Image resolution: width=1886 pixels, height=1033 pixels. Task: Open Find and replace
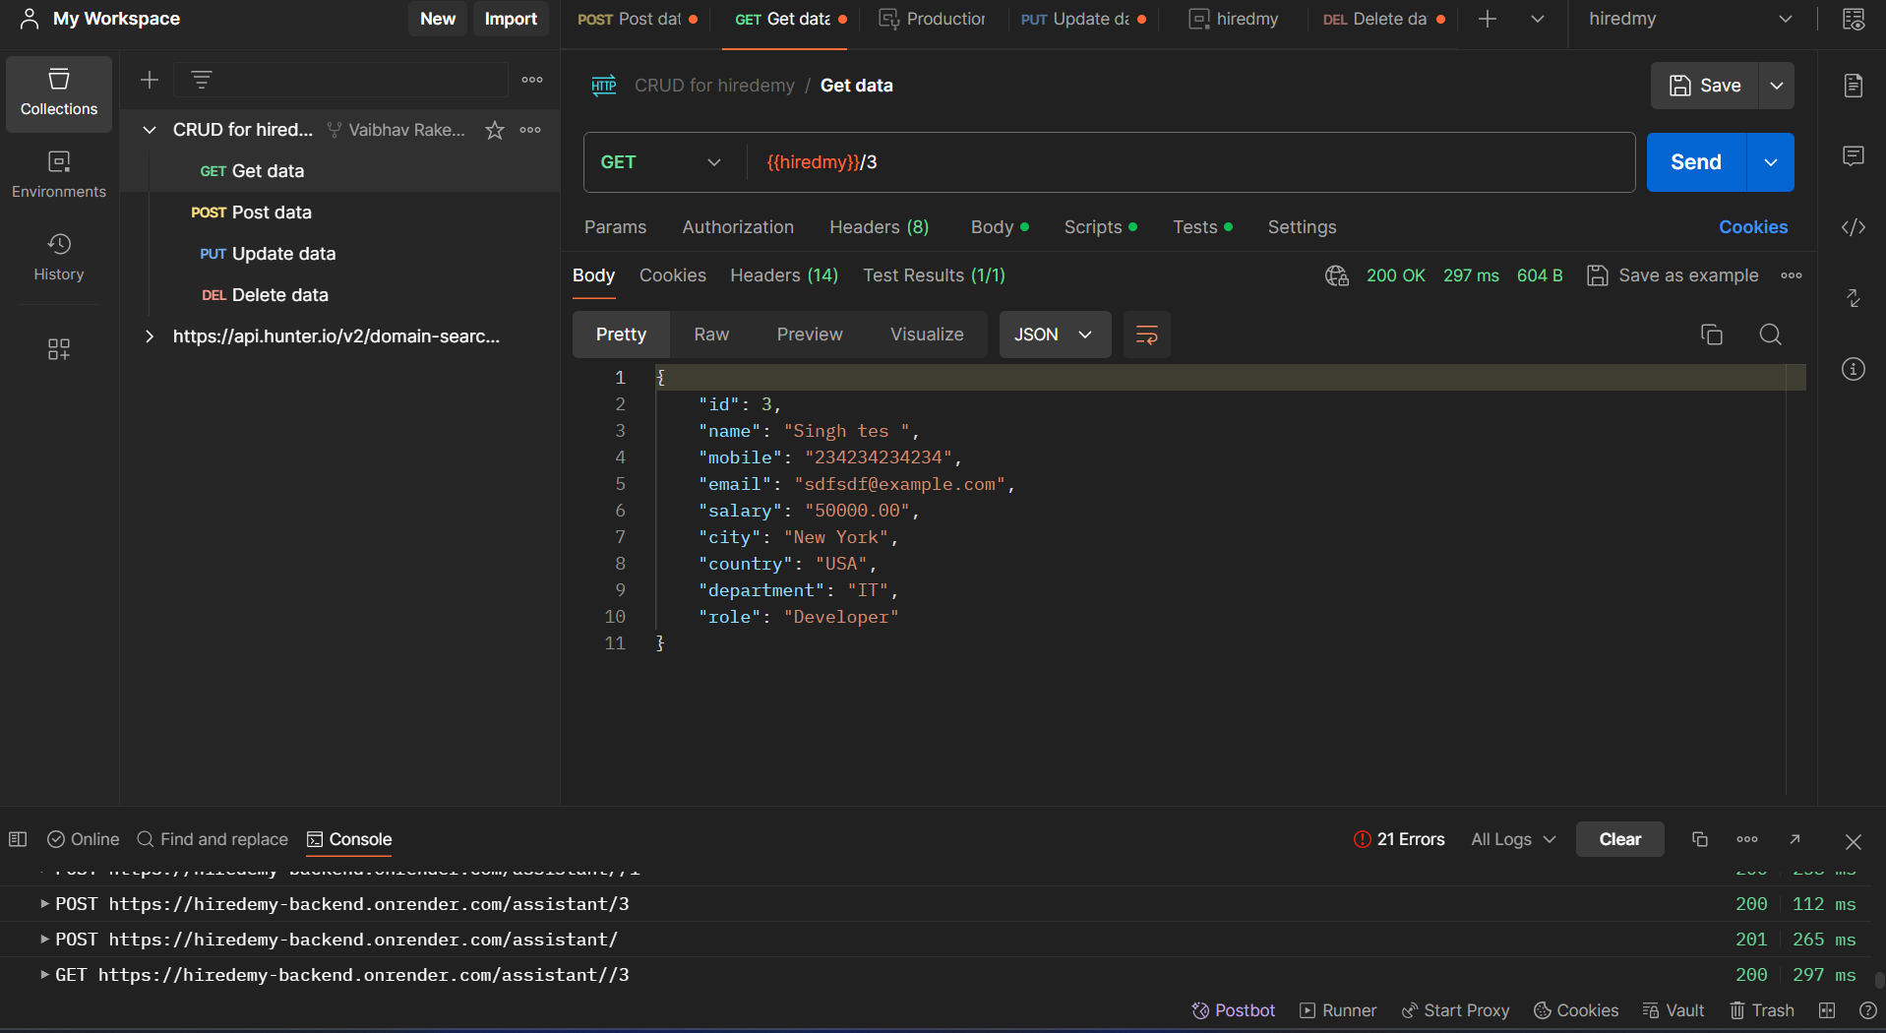(x=213, y=839)
